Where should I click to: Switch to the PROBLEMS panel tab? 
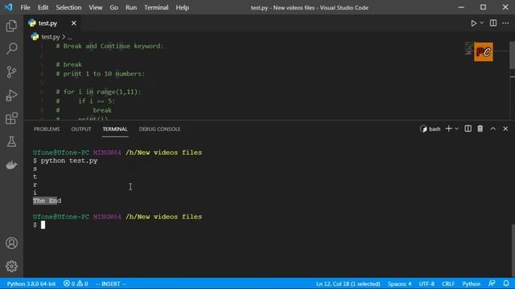[47, 129]
